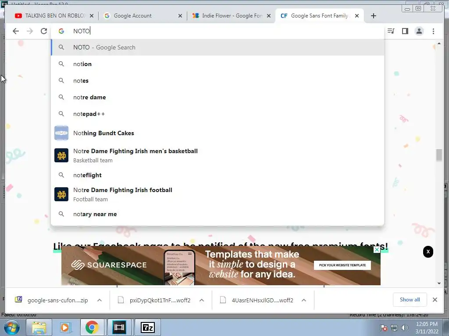
Task: Click the page vertical scrollbar thumb
Action: point(439,155)
